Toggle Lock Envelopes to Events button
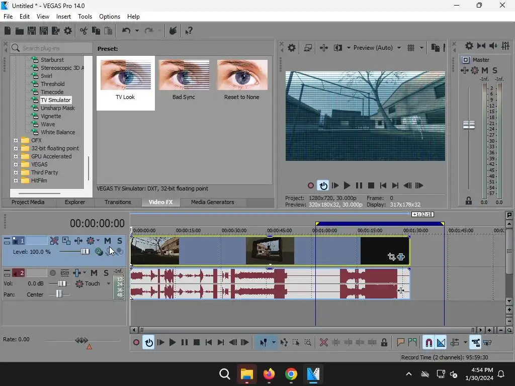The image size is (515, 386). 476,343
